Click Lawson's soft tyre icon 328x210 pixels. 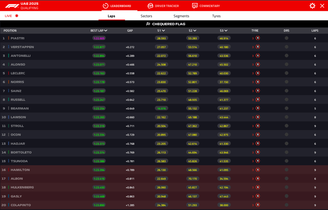click(x=258, y=117)
